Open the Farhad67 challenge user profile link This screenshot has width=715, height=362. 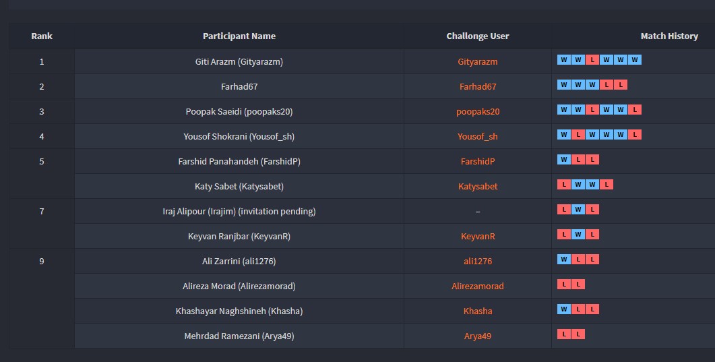pyautogui.click(x=478, y=87)
